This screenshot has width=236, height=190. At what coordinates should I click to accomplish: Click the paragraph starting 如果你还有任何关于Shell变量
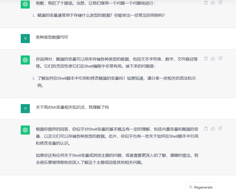tap(117, 159)
